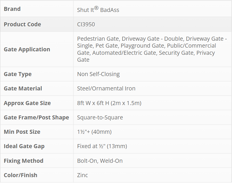Click the 8ft W x 6ft H value
This screenshot has height=183, width=232.
(109, 103)
